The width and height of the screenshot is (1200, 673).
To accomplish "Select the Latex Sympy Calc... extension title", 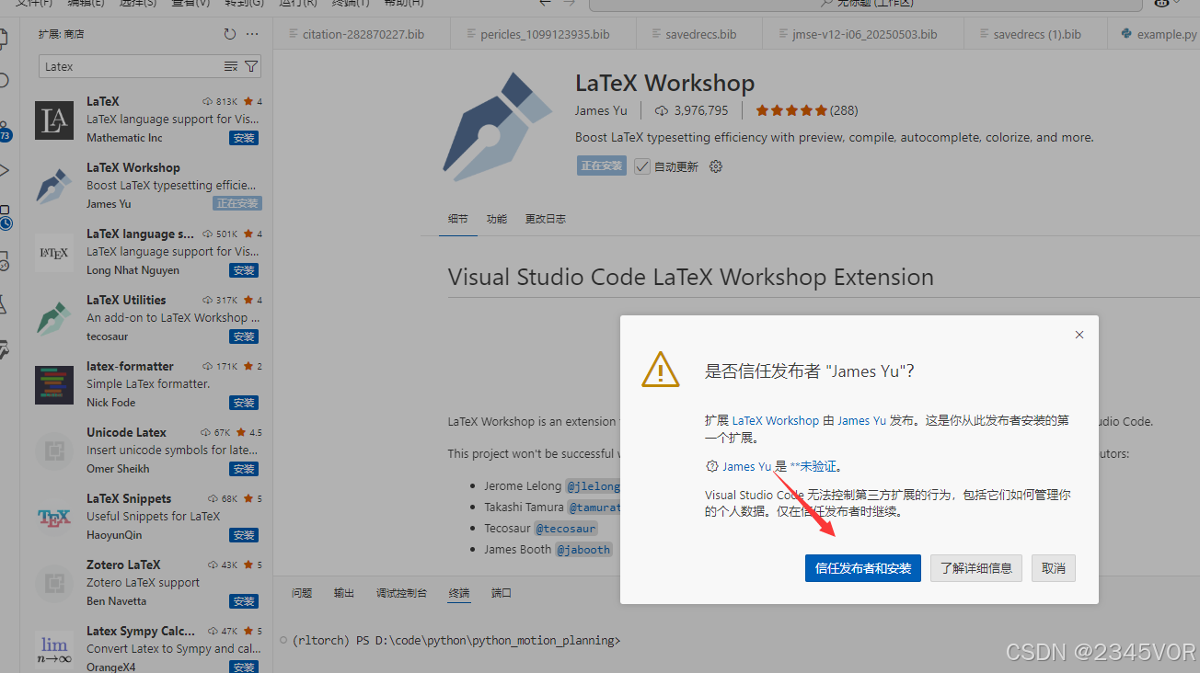I will point(141,631).
